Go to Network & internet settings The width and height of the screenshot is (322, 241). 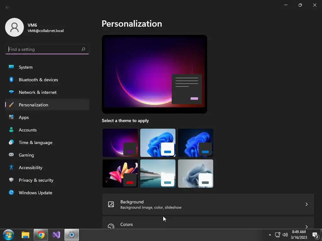[x=47, y=92]
